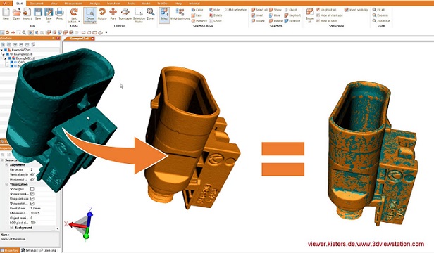Viewport: 434px width, 253px height.
Task: Invert visibility of objects
Action: [x=356, y=10]
